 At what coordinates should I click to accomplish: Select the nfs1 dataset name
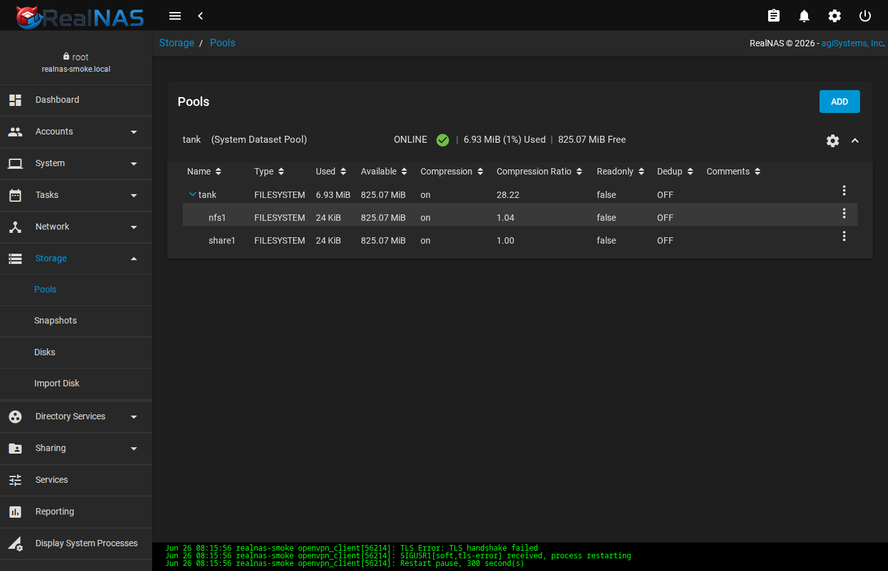217,218
